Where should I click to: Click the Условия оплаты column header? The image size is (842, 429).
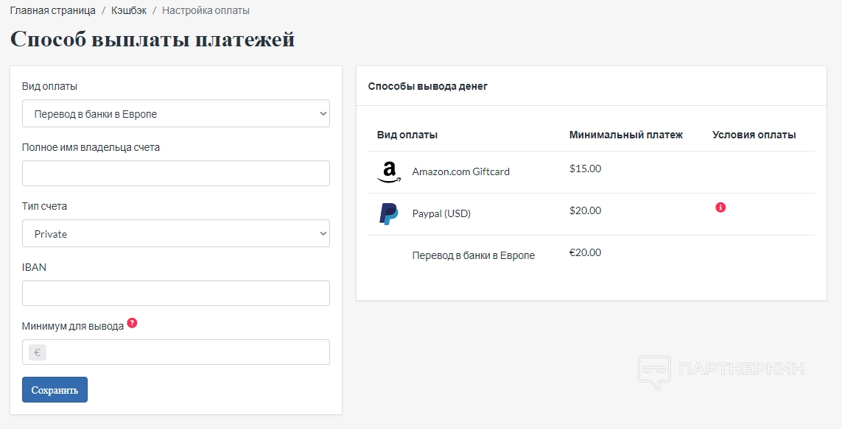(754, 135)
